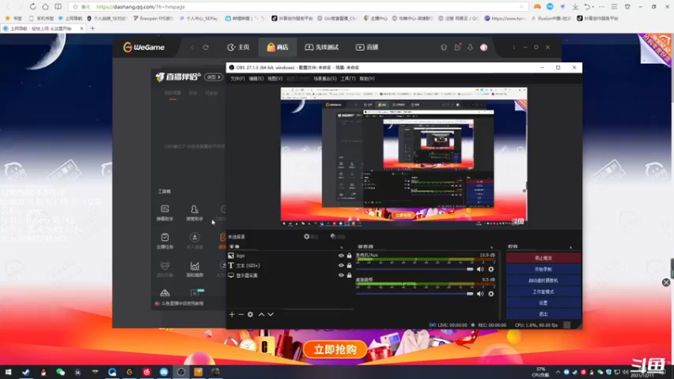Toggle lock on display capture source
Screen dimensions: 674x379
349,275
